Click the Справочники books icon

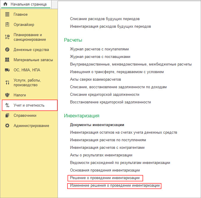pyautogui.click(x=7, y=116)
